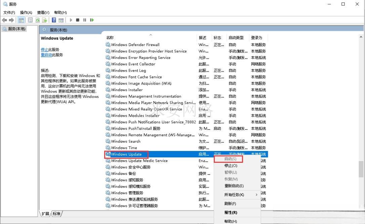Go back using the toolbar back arrow

pos(4,20)
